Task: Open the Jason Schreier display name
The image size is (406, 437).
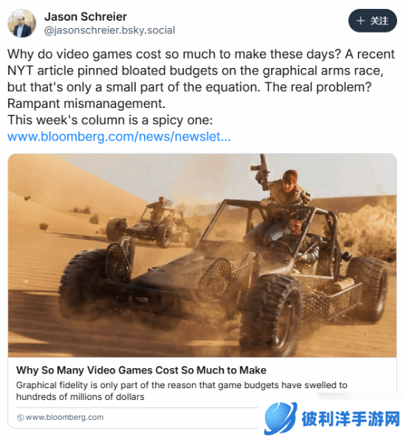Action: click(86, 17)
